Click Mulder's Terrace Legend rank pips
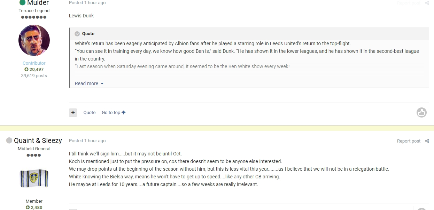Viewport: 434px width, 210px height. tap(34, 17)
